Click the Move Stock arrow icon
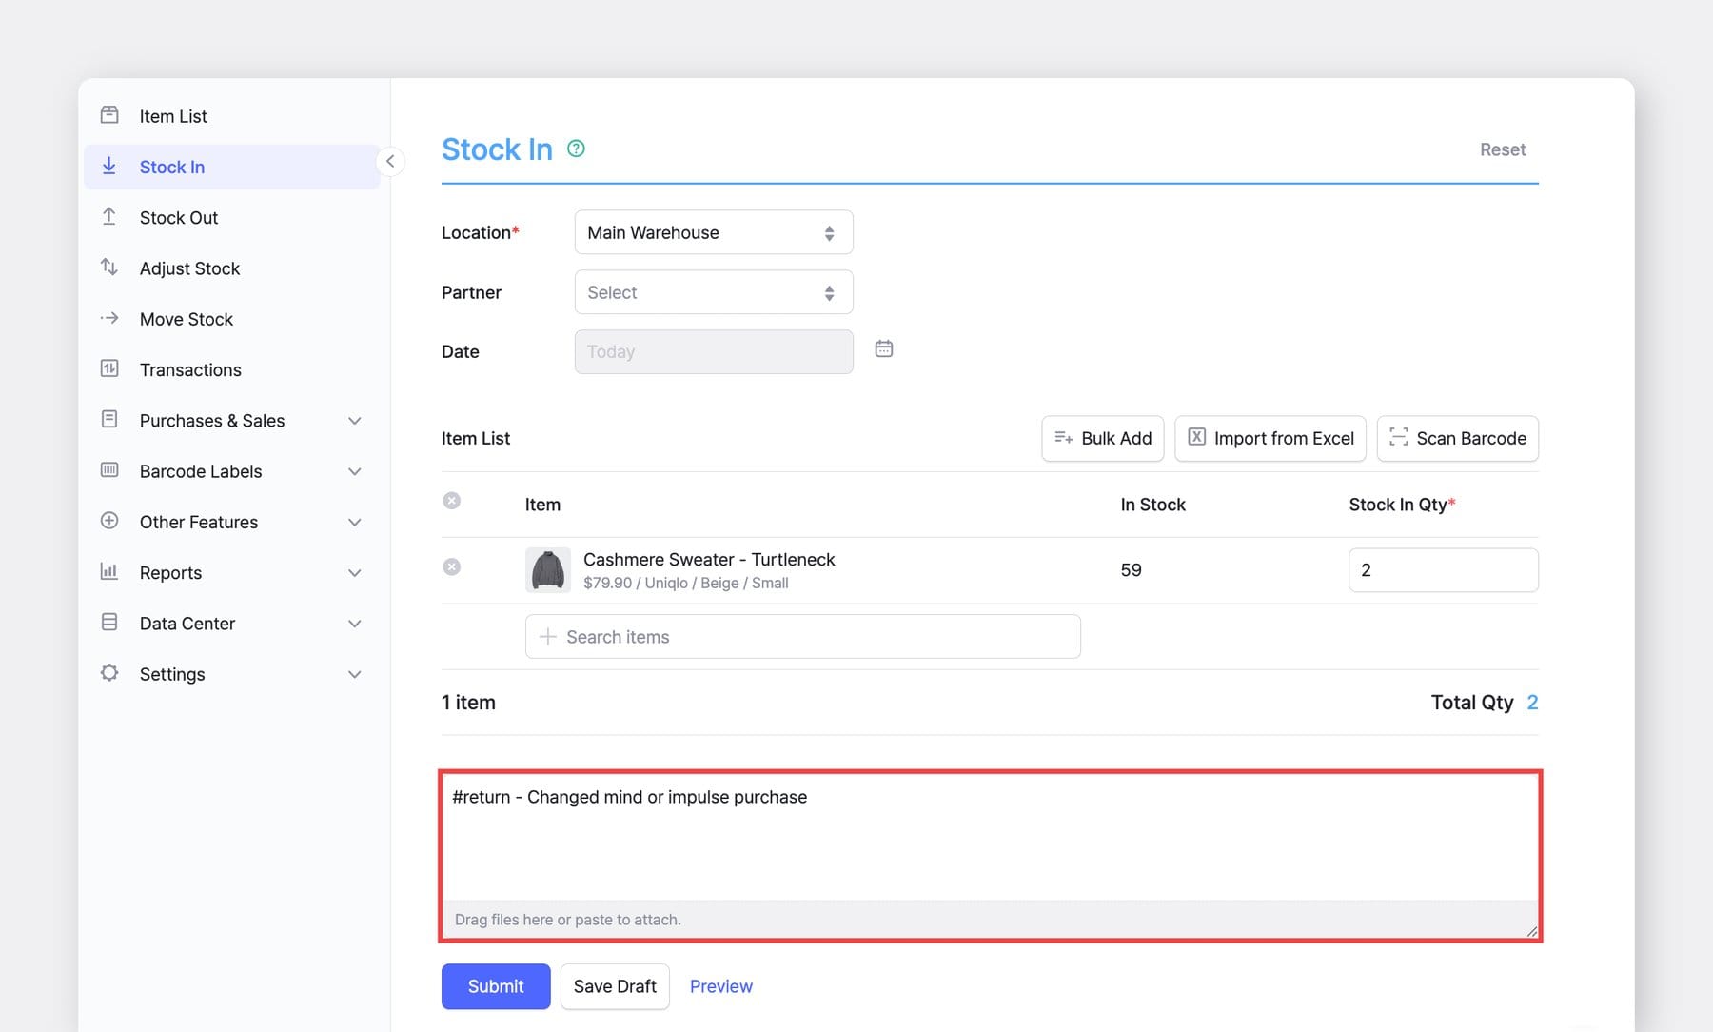 [109, 319]
